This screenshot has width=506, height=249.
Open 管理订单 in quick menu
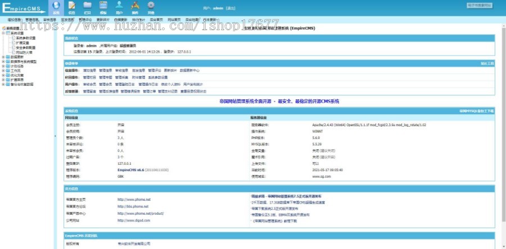pyautogui.click(x=149, y=91)
